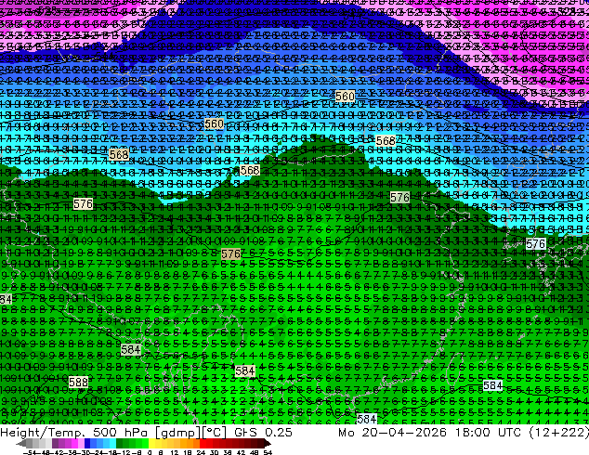The image size is (589, 455).
Task: Click the gray left arrow end of legend
Action: coord(20,443)
